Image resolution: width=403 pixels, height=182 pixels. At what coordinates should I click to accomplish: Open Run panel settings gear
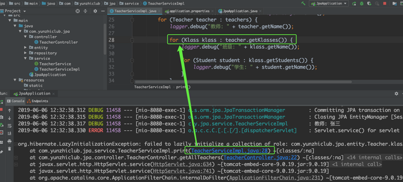click(396, 94)
